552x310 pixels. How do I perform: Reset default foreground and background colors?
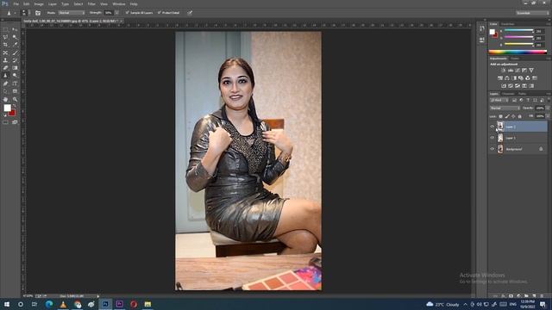pyautogui.click(x=5, y=115)
